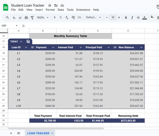
Task: Select the Monthly Summary Table title cell
Action: (x=71, y=36)
